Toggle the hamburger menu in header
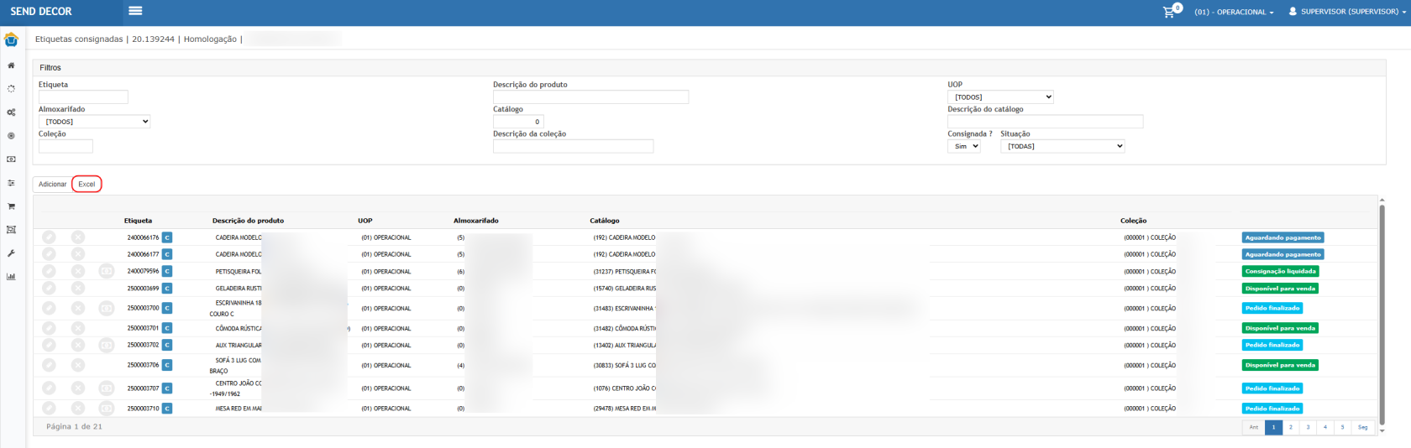1411x448 pixels. [x=135, y=11]
